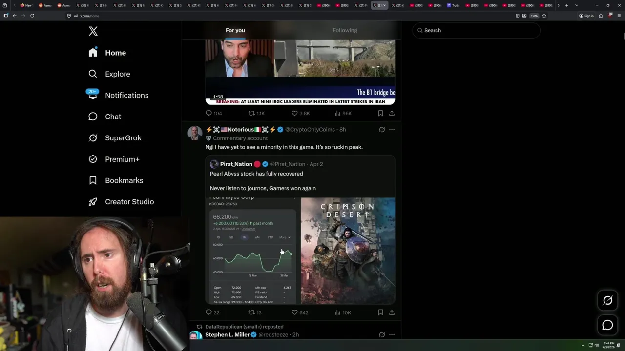
Task: Open the Explore search page
Action: (x=109, y=74)
